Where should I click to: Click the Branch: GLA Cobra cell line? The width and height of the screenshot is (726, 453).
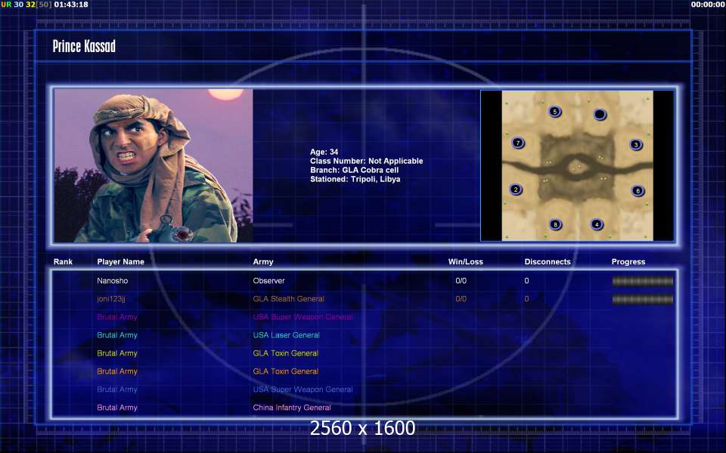point(354,170)
